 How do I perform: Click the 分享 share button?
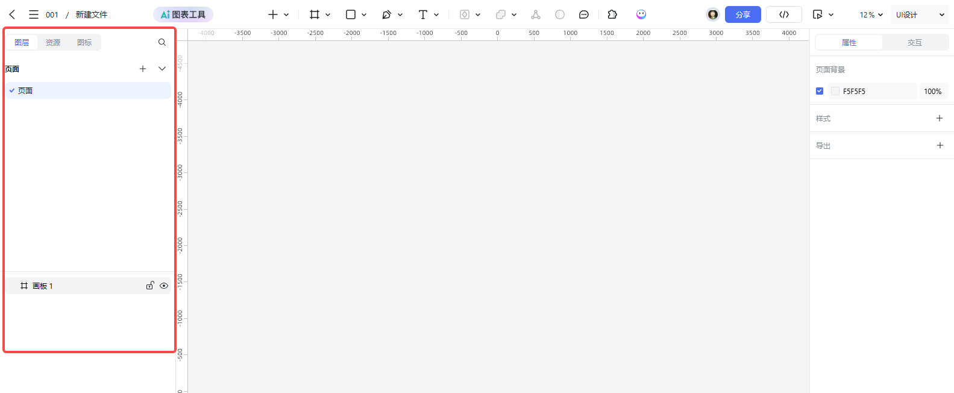(743, 14)
